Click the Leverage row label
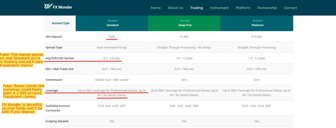Image resolution: width=336 pixels, height=128 pixels. coord(52,91)
